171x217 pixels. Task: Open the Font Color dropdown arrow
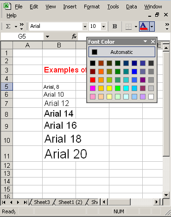click(x=152, y=26)
